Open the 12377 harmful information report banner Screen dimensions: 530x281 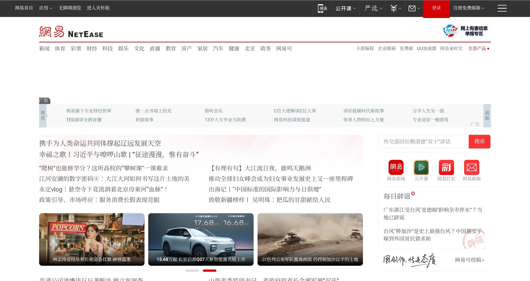pyautogui.click(x=466, y=31)
